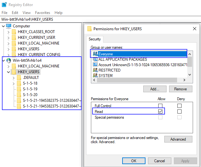Viewport: 201px width, 167px height.
Task: Click group list horizontal scroll-right arrow
Action: (x=184, y=80)
